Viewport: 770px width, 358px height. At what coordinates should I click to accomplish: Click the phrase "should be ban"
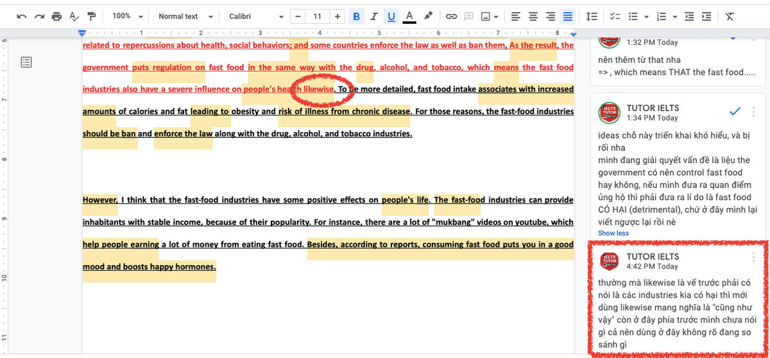point(109,134)
